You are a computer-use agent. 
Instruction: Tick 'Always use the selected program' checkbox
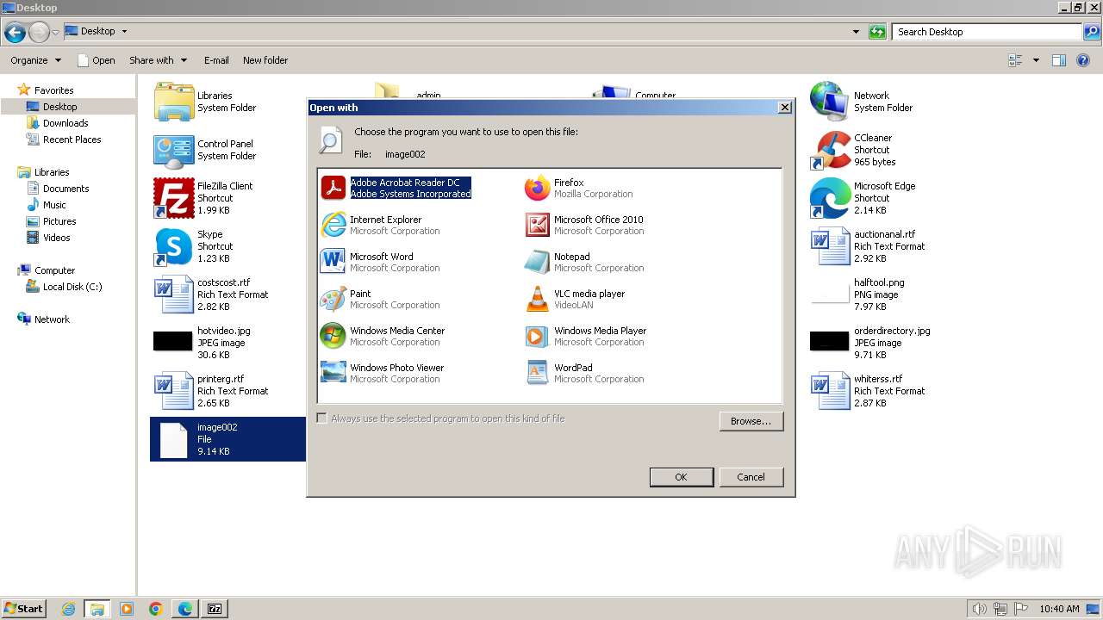(x=322, y=418)
